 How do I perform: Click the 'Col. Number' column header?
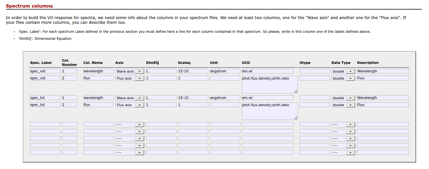coord(70,62)
